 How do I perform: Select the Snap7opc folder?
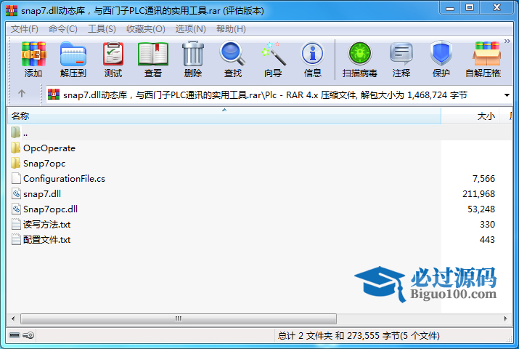coord(259,164)
